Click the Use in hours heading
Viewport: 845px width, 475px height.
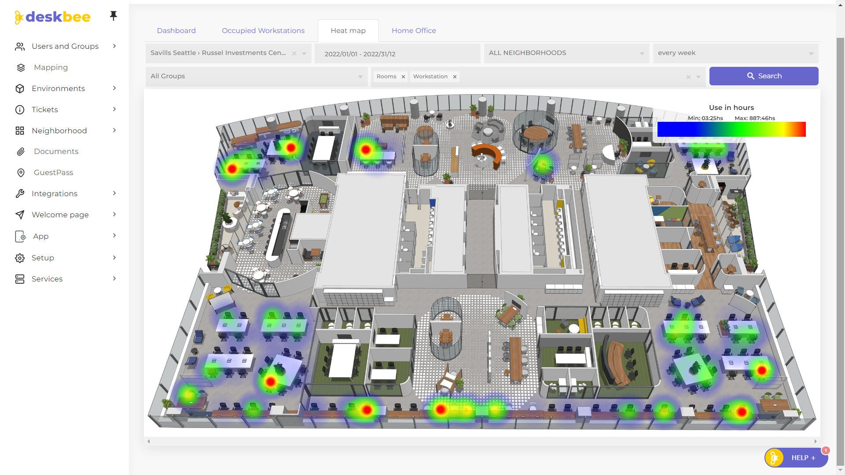(731, 108)
